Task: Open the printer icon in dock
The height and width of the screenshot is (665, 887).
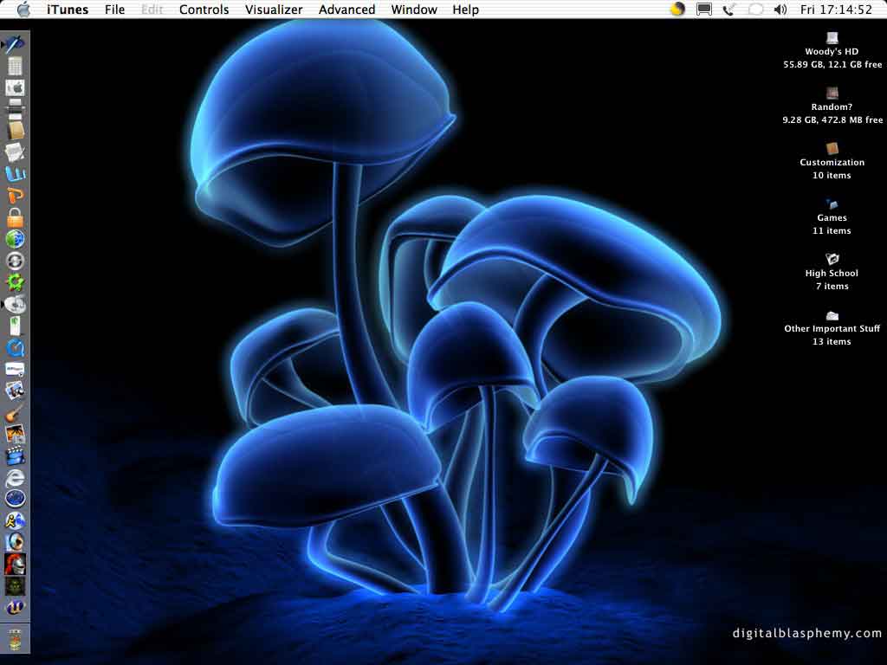Action: point(15,109)
